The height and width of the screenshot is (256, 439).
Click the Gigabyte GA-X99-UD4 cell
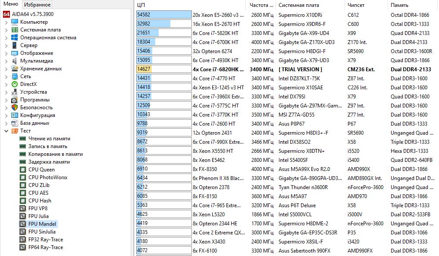click(304, 33)
